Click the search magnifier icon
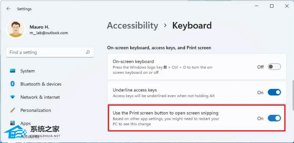The width and height of the screenshot is (294, 143). (x=88, y=52)
